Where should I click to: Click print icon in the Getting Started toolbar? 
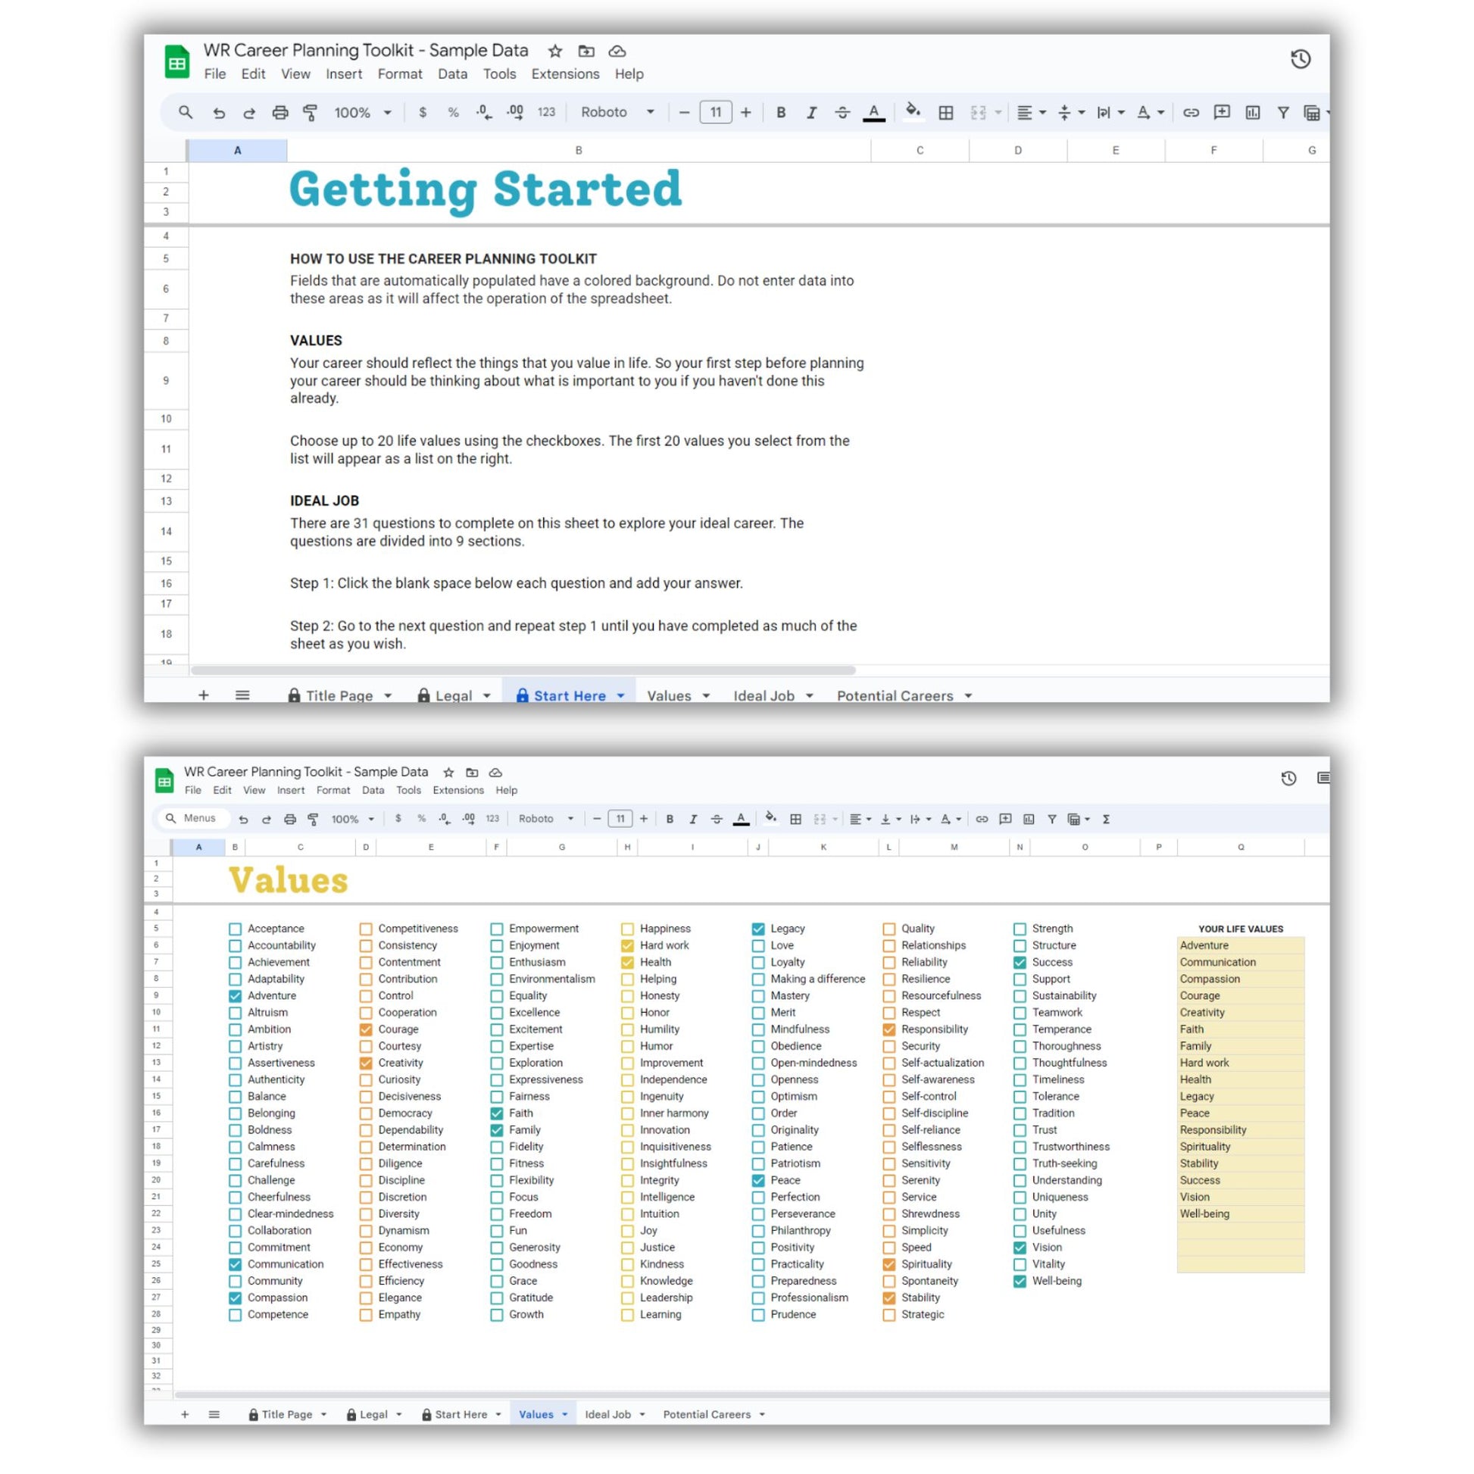[x=280, y=113]
